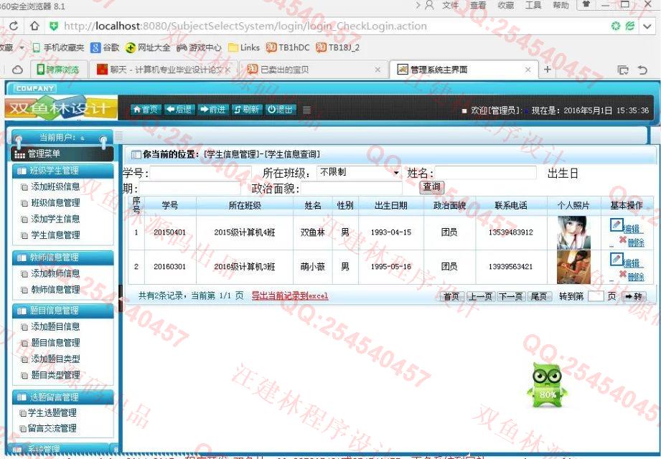Image resolution: width=661 pixels, height=459 pixels.
Task: Click the undo closed tab arrow icon
Action: 642,70
